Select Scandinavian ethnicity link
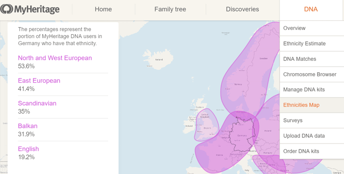Viewport: 344px width, 174px height. [37, 103]
